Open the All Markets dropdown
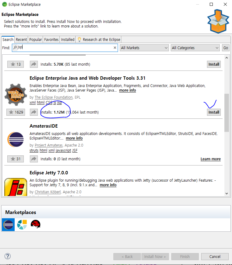The image size is (232, 265). (144, 48)
